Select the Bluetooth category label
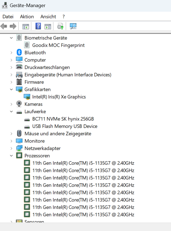 [x=35, y=53]
